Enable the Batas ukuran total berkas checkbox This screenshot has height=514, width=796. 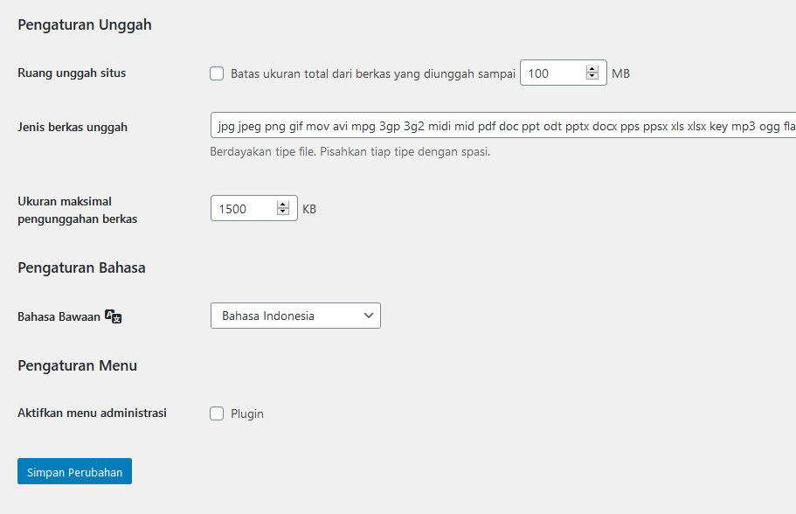point(217,73)
